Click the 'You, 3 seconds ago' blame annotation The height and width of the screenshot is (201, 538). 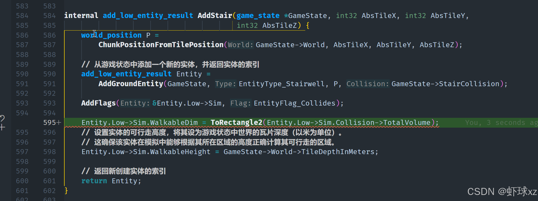pos(502,123)
